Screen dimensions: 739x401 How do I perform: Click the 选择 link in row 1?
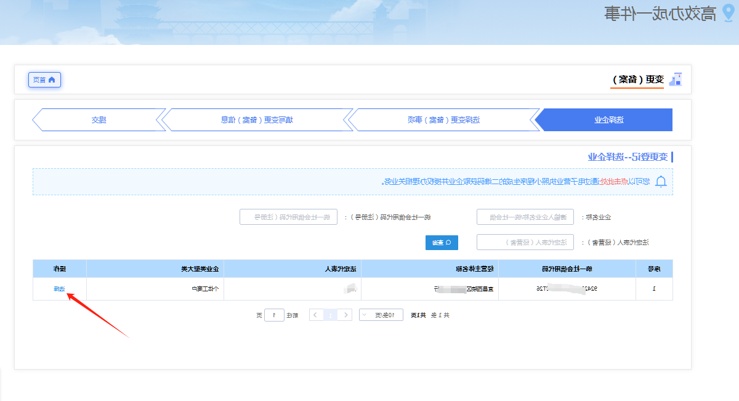pyautogui.click(x=59, y=289)
